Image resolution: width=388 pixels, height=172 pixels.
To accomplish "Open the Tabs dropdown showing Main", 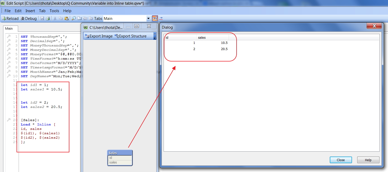I will [x=148, y=18].
